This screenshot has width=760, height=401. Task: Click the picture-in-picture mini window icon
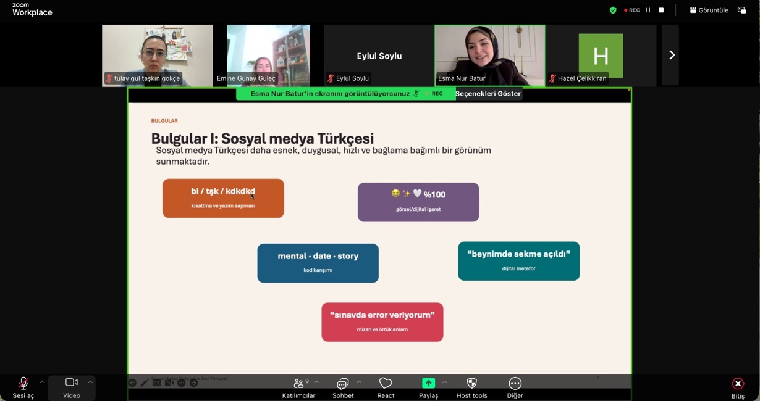742,10
